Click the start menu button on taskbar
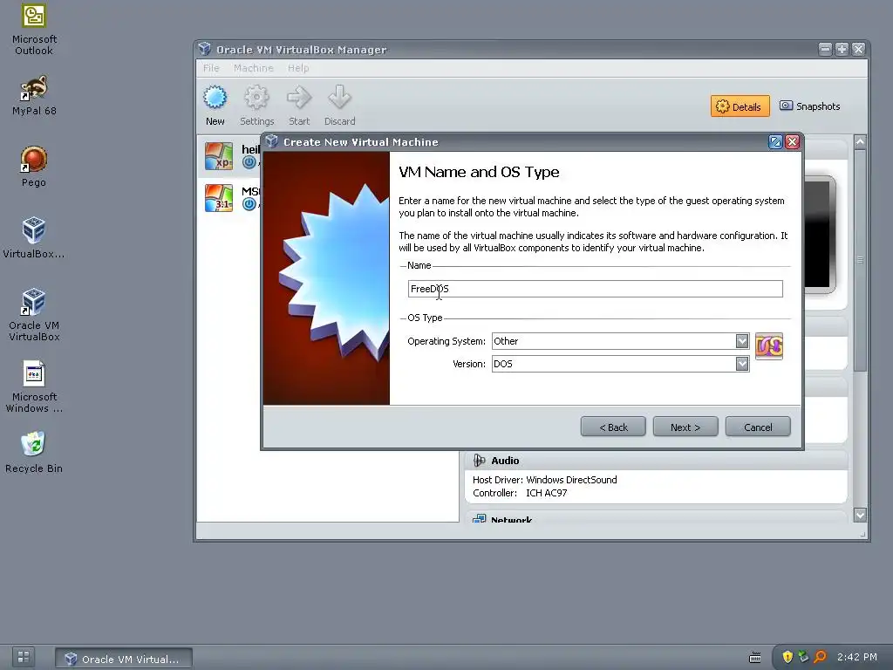The height and width of the screenshot is (670, 893). (x=24, y=657)
